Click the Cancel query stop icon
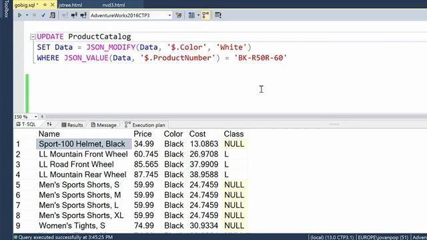The height and width of the screenshot is (240, 427). pos(34,15)
